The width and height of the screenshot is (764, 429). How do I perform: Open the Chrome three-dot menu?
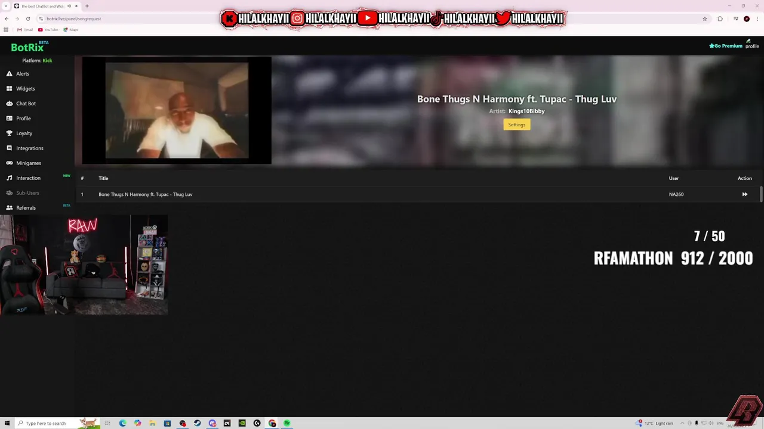[757, 18]
